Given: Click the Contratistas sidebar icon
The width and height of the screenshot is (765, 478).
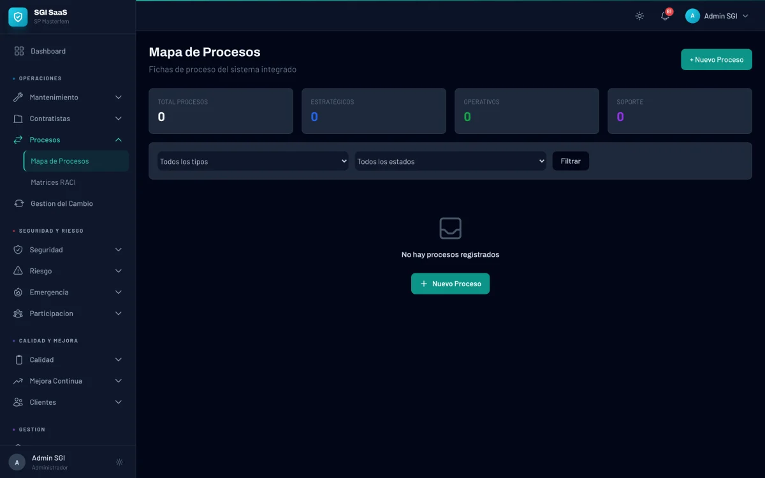Looking at the screenshot, I should (18, 118).
